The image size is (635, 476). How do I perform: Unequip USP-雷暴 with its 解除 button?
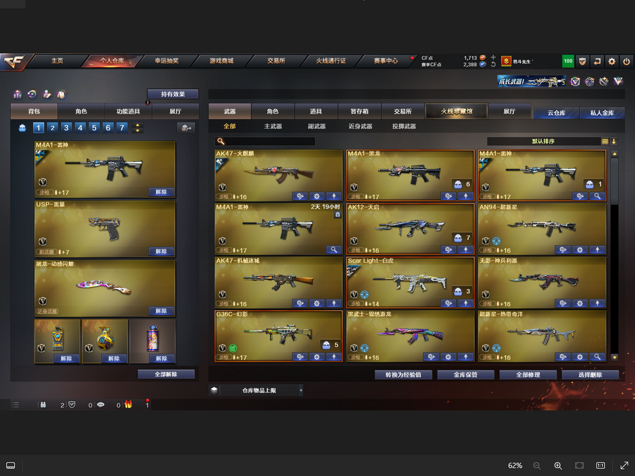161,252
